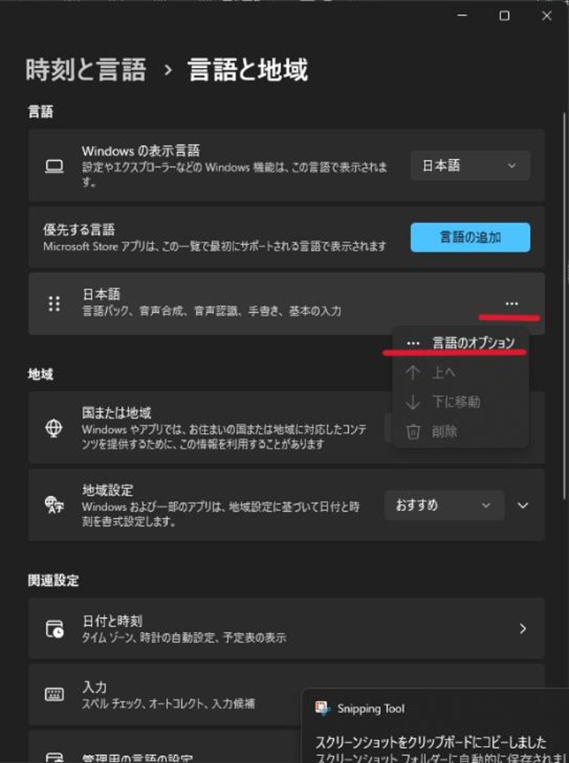569x763 pixels.
Task: Open the Snipping Tool screenshot notification
Action: click(x=436, y=726)
